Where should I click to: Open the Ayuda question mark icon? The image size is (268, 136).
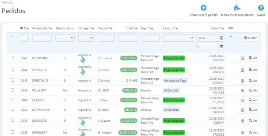tap(261, 8)
